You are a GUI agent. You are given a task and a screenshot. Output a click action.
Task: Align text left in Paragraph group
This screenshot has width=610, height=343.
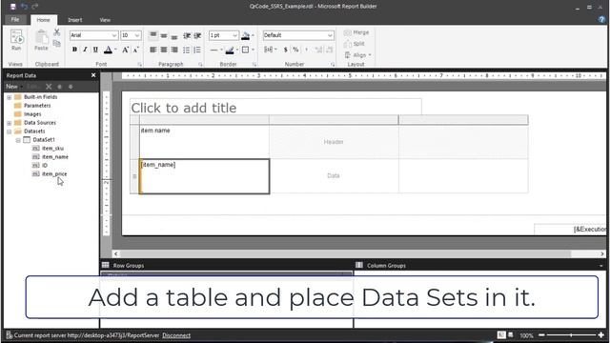click(153, 50)
